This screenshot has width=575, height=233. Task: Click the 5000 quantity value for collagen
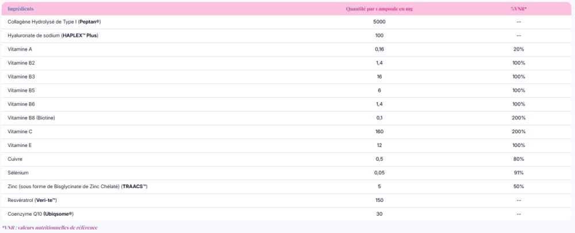pos(379,22)
